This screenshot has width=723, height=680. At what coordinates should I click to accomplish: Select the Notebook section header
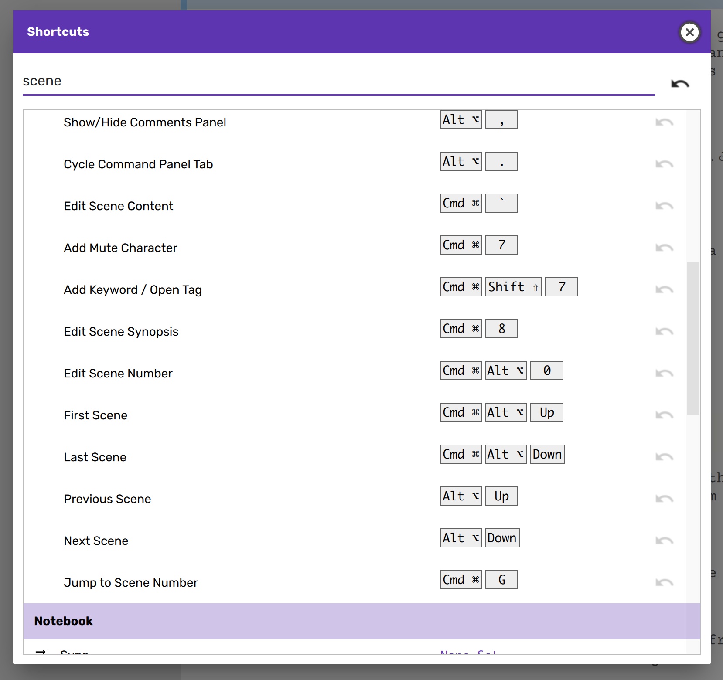click(361, 621)
